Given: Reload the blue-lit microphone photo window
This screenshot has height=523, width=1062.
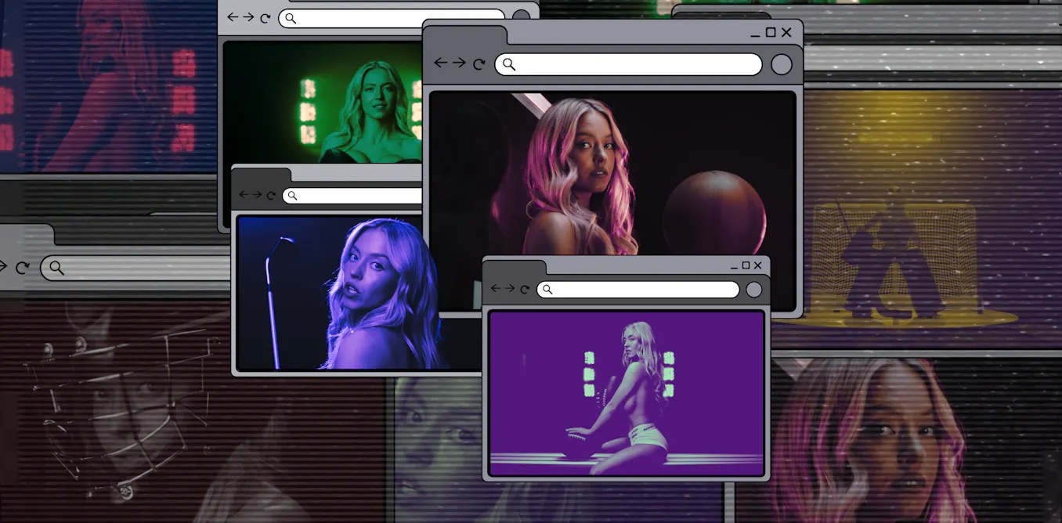Looking at the screenshot, I should coord(271,196).
